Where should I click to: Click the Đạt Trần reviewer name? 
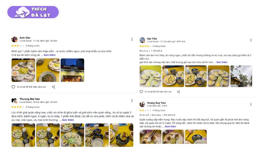(x=152, y=39)
